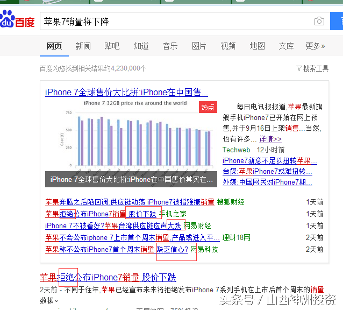This screenshot has width=343, height=310.
Task: Switch to the 新闻 tab
Action: 83,46
